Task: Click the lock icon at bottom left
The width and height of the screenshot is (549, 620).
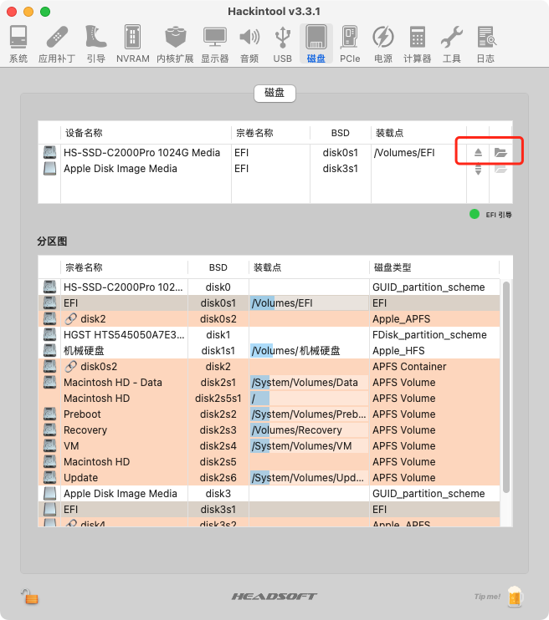Action: [30, 597]
